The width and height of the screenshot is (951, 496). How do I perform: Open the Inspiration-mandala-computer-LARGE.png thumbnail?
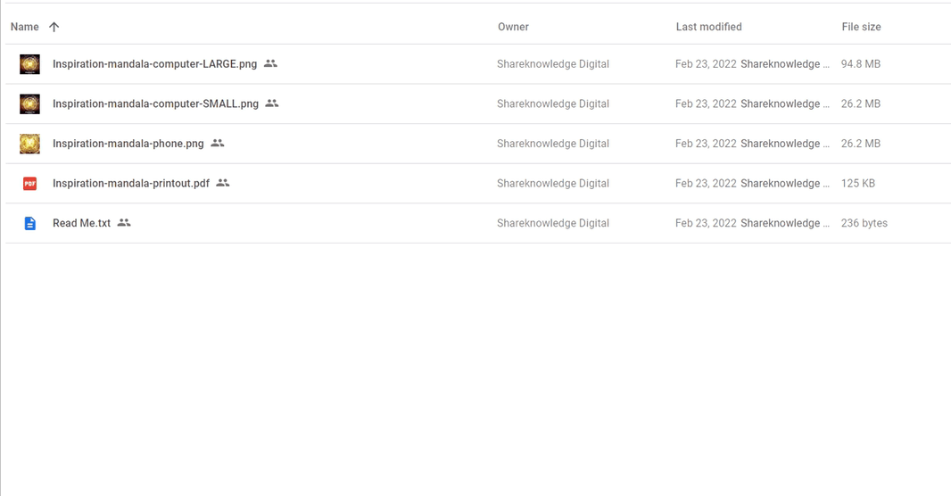29,63
